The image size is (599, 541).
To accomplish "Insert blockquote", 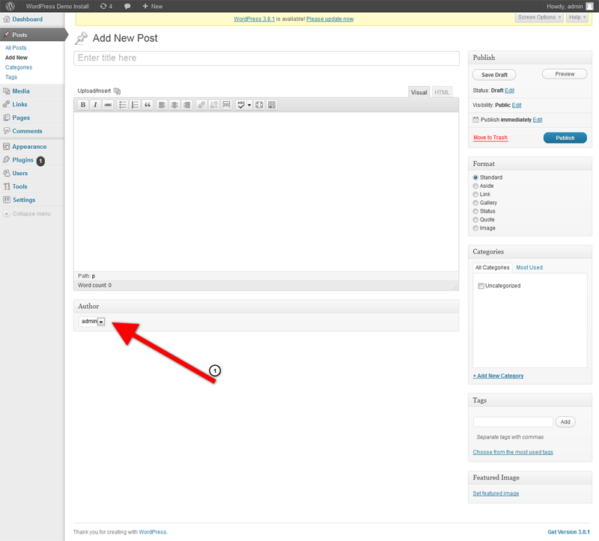I will pyautogui.click(x=148, y=105).
